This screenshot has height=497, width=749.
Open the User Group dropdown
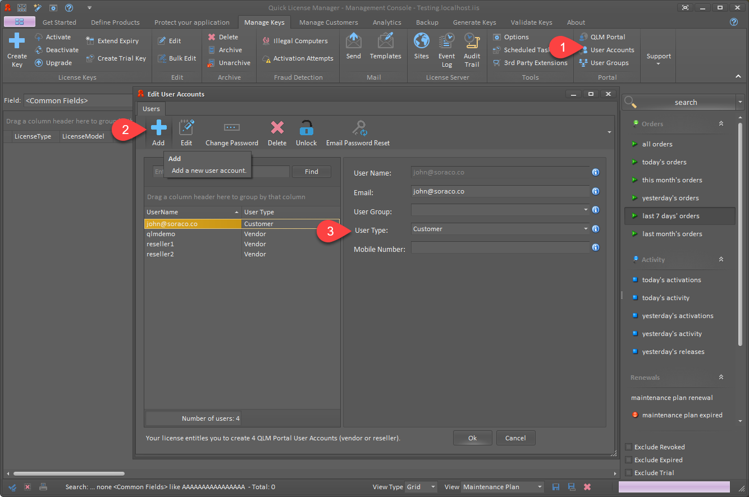coord(586,210)
